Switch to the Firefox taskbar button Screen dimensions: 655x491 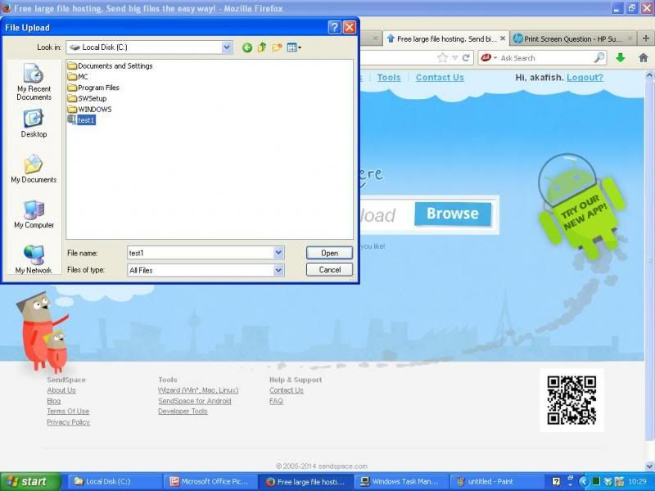(x=305, y=481)
